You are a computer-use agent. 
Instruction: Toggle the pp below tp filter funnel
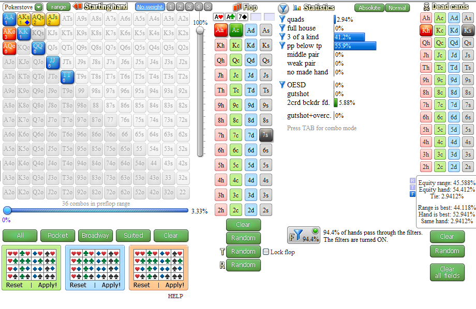[x=282, y=45]
